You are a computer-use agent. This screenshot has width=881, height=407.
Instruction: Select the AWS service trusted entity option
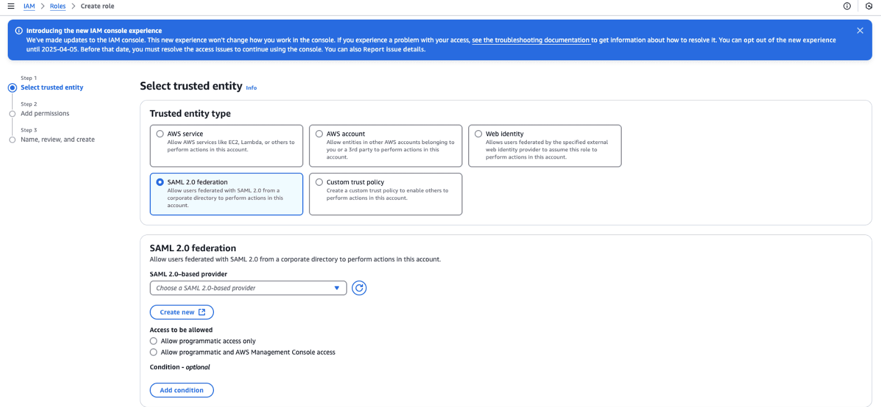(x=160, y=134)
